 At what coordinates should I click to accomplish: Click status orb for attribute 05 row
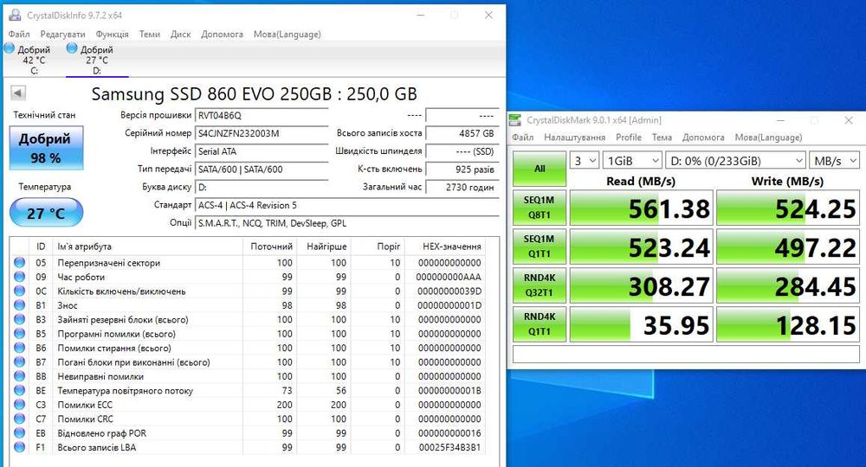[20, 262]
